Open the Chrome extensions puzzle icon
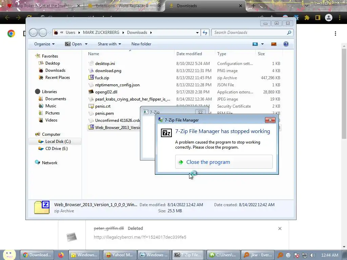Screen dimensions: 347x260 click(307, 18)
